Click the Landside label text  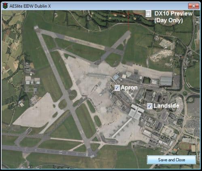(x=166, y=106)
